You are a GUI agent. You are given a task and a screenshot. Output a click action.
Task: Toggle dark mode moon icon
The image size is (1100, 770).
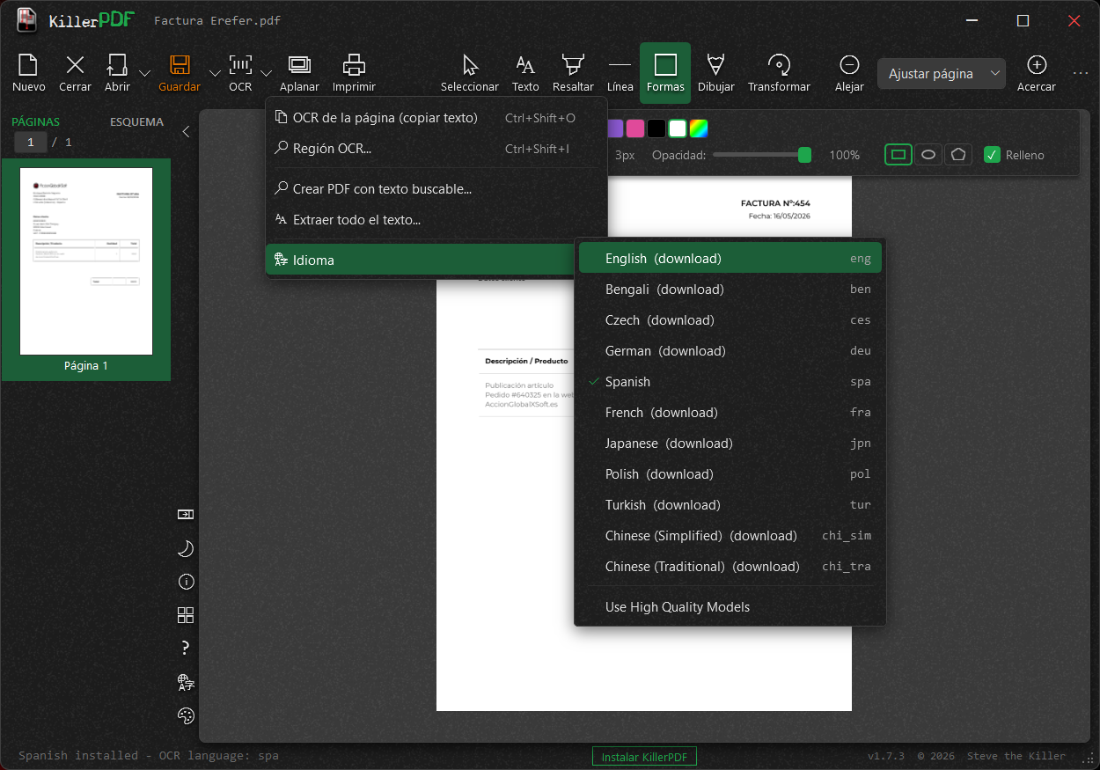(x=186, y=548)
